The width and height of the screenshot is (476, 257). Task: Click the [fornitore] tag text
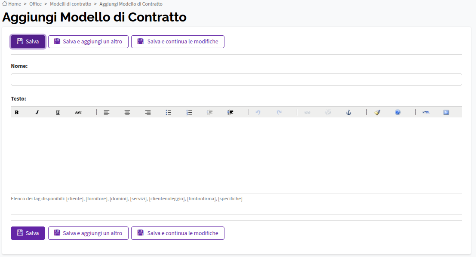coord(97,199)
